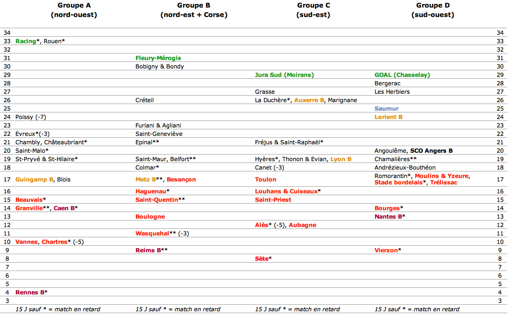Image resolution: width=510 pixels, height=328 pixels.
Task: Click Fréjus & Saint-Raphaël* entry
Action: coord(289,143)
